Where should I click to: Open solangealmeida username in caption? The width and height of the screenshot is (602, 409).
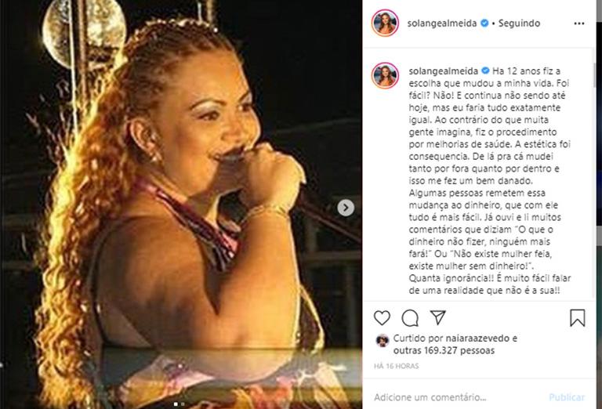pyautogui.click(x=443, y=71)
